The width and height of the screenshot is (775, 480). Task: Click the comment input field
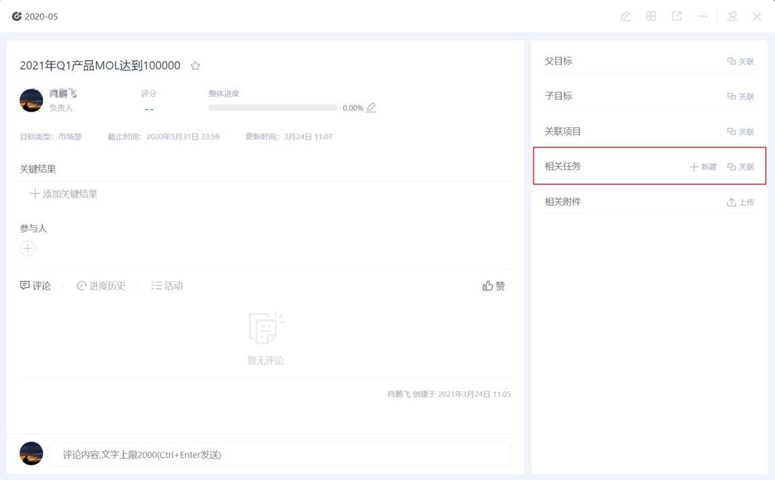[280, 454]
